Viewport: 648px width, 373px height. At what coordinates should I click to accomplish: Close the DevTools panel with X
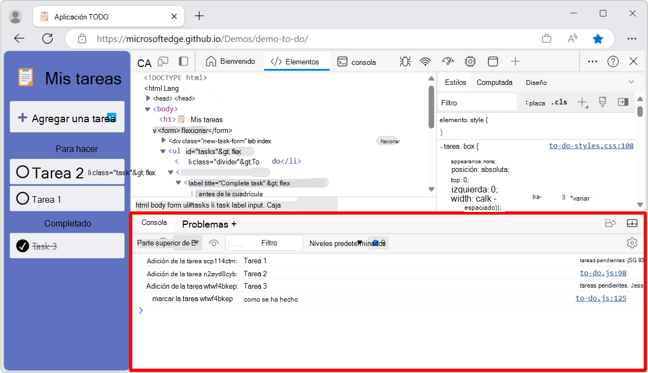click(634, 62)
